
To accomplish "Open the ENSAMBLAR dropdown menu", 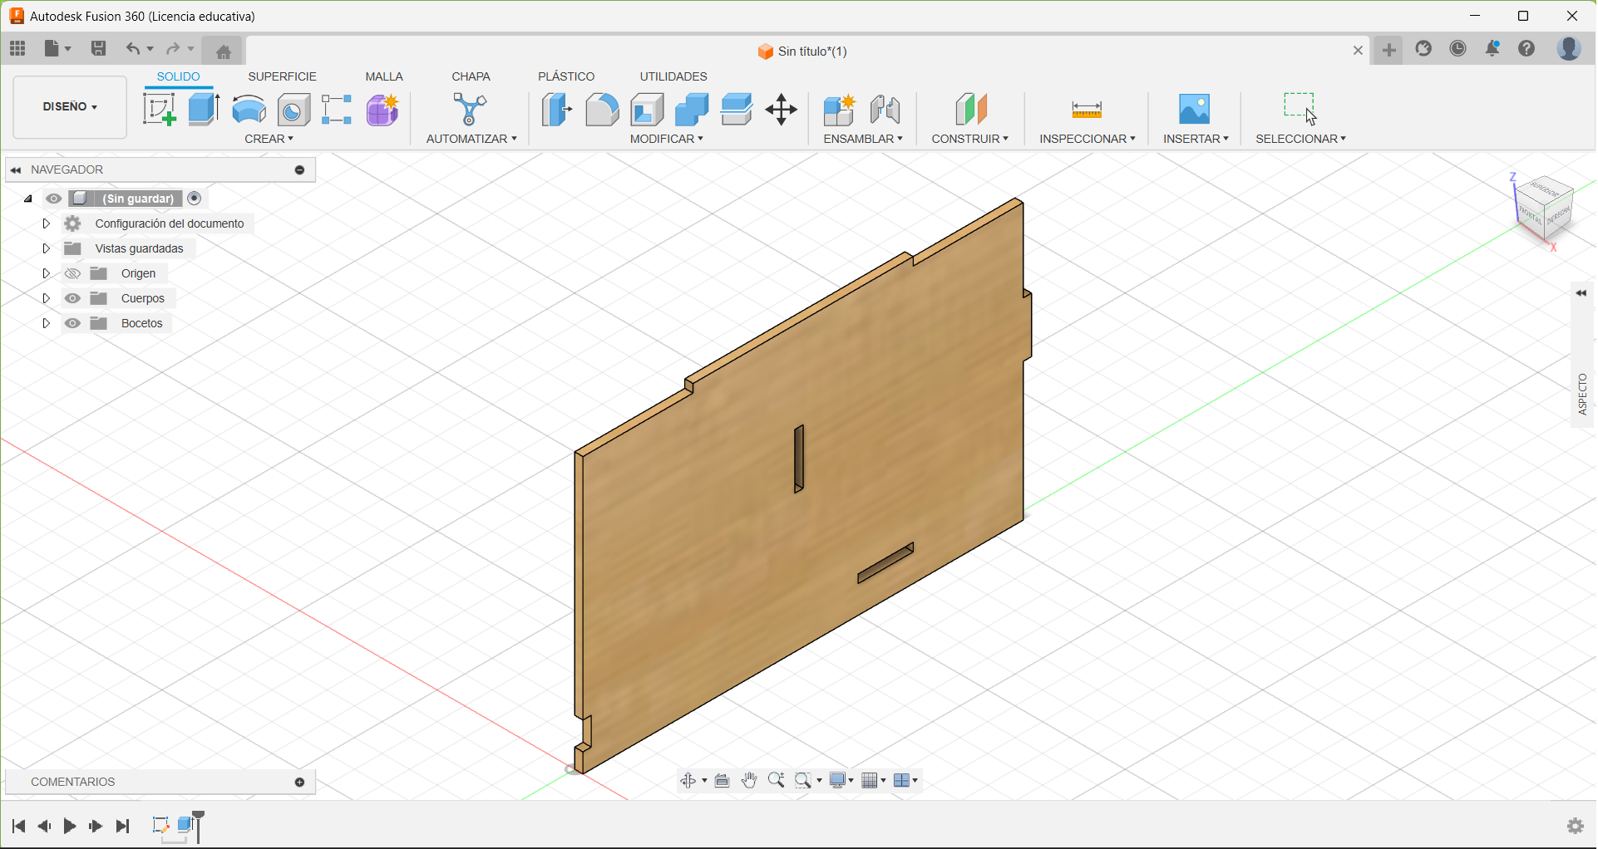I will 863,139.
